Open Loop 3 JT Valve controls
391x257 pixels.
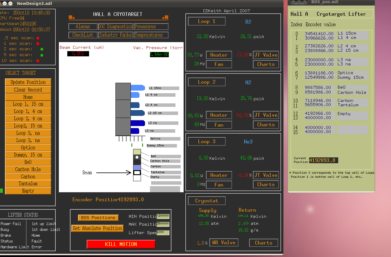pyautogui.click(x=266, y=175)
